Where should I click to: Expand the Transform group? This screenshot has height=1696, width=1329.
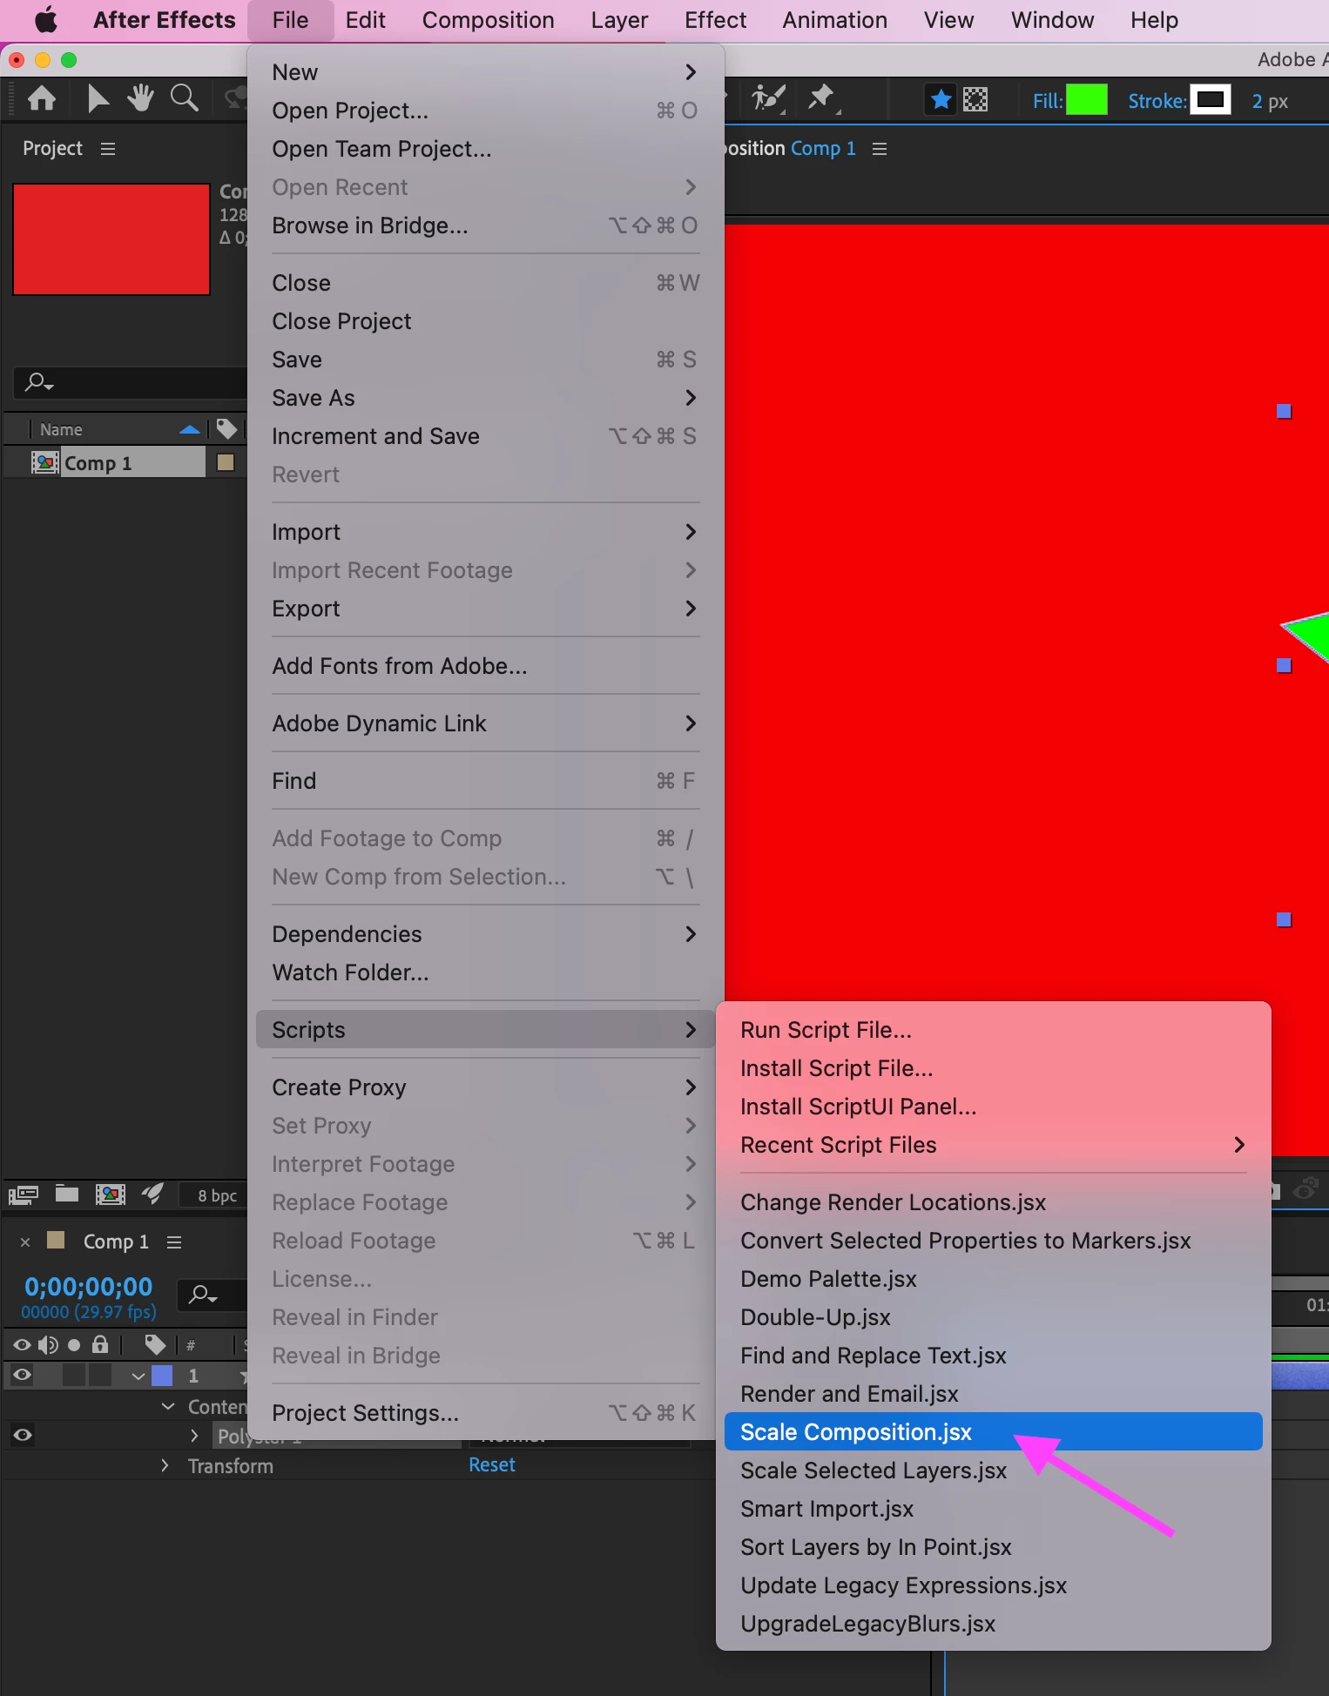(165, 1465)
